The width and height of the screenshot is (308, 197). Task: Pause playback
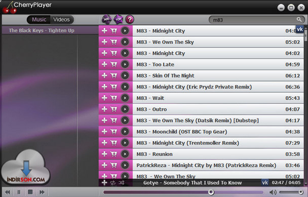(x=19, y=192)
